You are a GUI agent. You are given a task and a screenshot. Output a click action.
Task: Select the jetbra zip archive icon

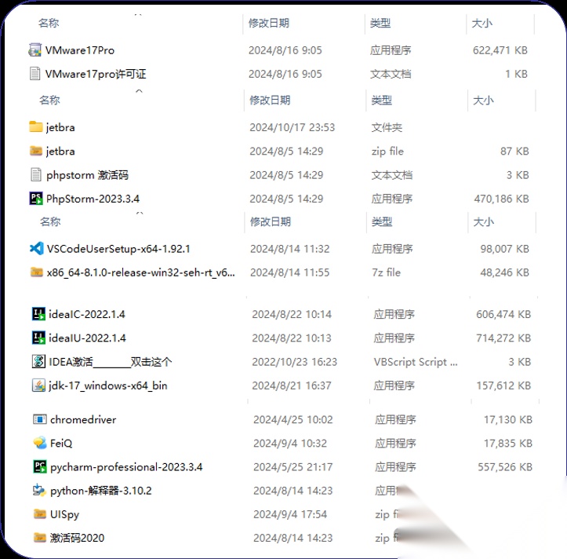click(36, 151)
